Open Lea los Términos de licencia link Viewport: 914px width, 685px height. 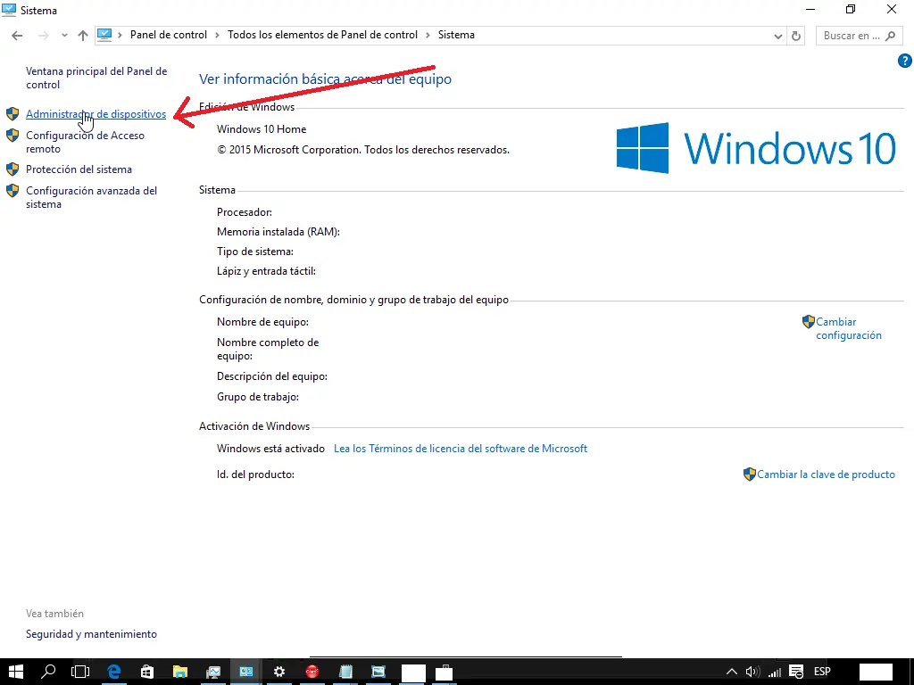[x=461, y=449]
